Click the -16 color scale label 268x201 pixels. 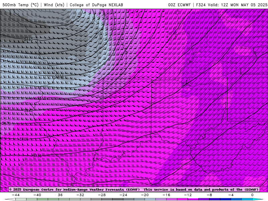166,195
